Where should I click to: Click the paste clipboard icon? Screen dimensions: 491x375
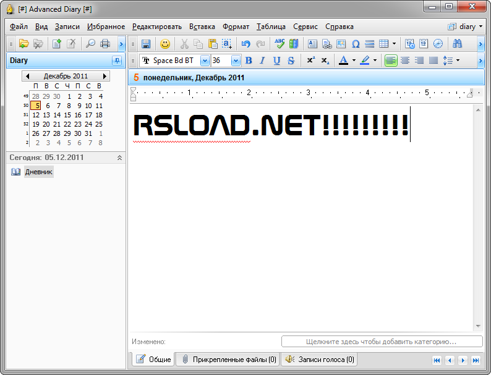click(x=213, y=44)
